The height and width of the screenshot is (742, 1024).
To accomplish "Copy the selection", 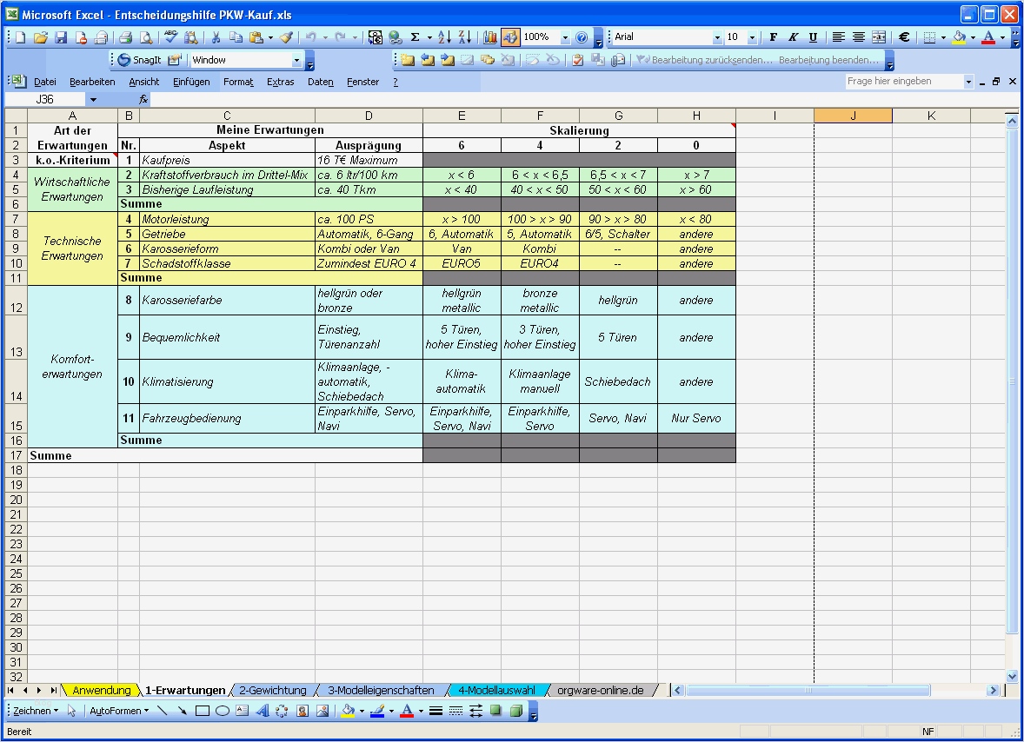I will tap(236, 37).
